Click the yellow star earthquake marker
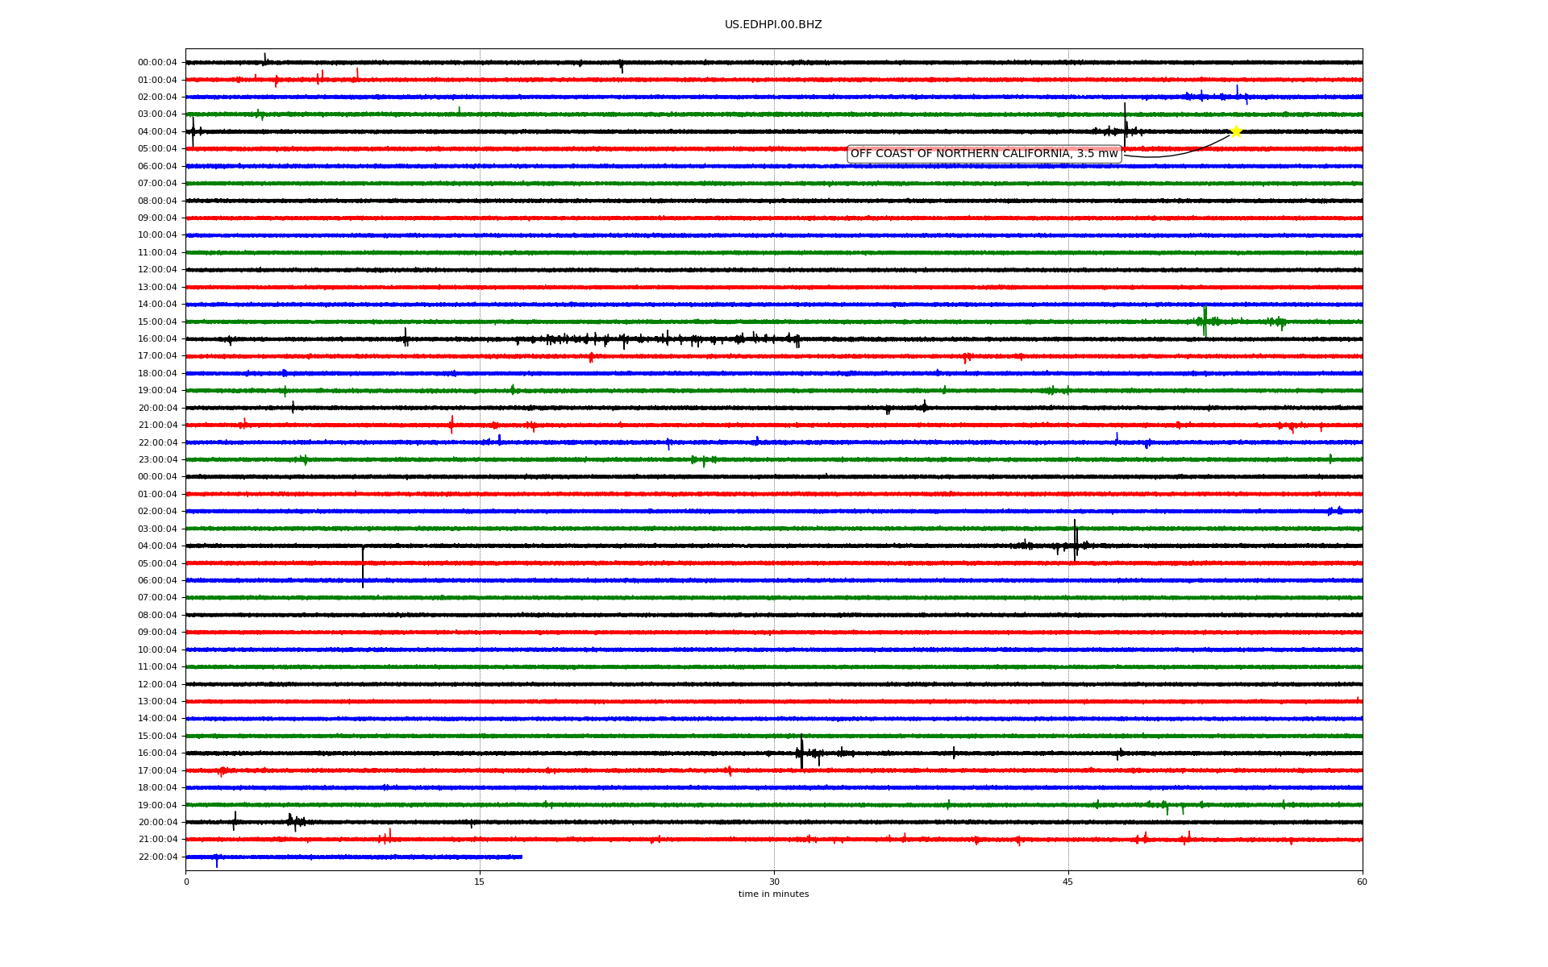1548x967 pixels. [1235, 131]
